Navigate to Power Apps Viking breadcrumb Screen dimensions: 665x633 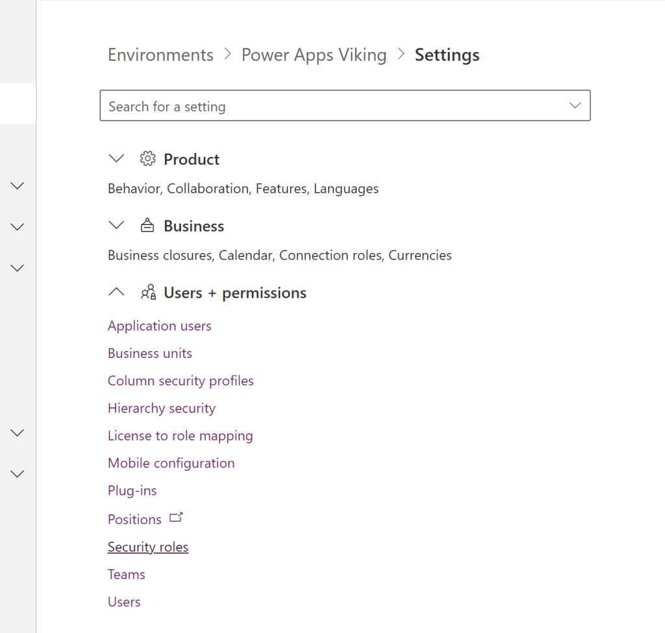314,55
